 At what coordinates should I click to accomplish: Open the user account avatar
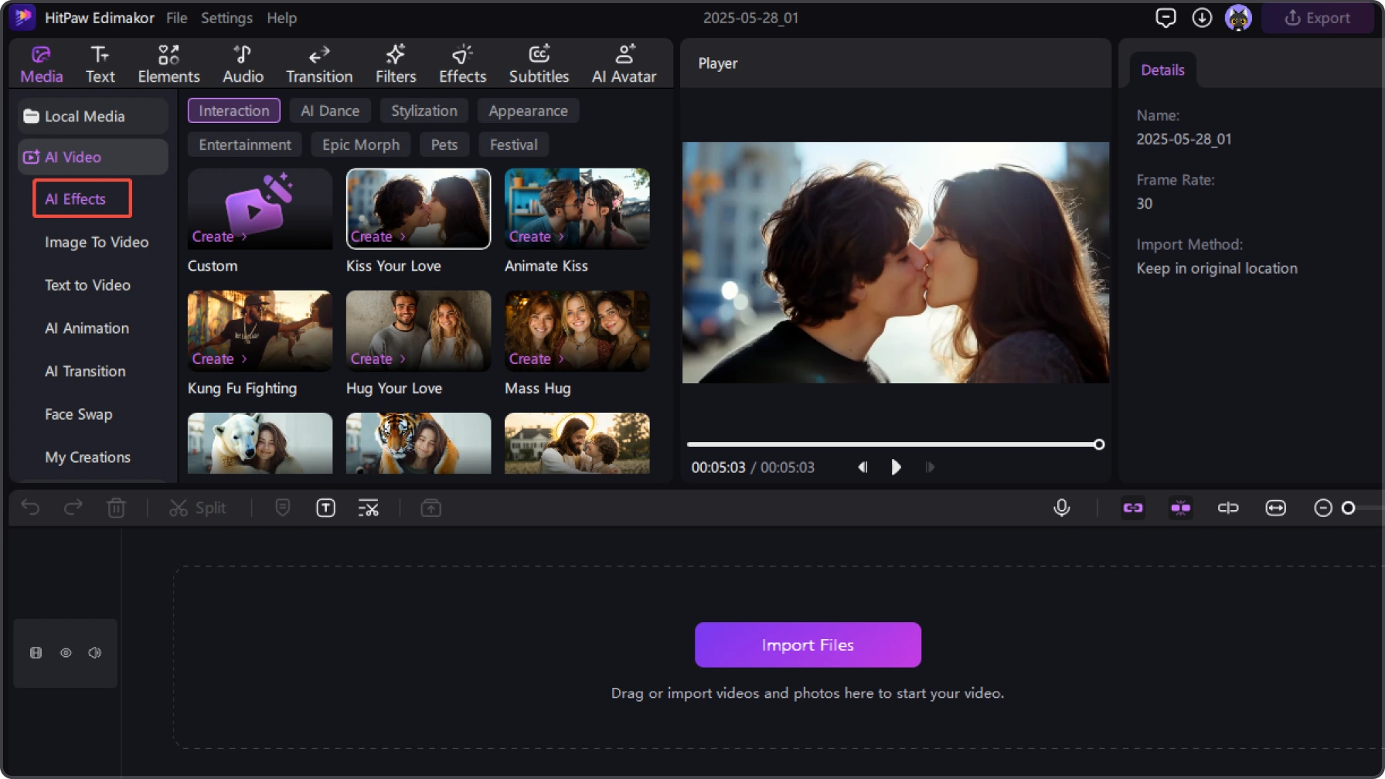tap(1238, 18)
